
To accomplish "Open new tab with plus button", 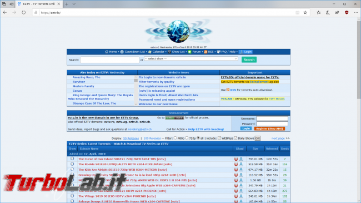I will 67,4.
